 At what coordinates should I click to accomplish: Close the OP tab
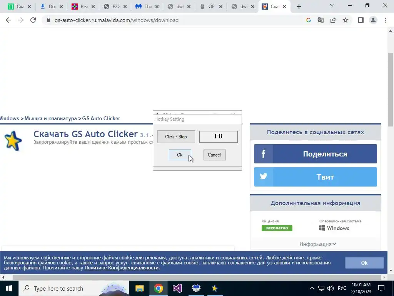(x=220, y=7)
